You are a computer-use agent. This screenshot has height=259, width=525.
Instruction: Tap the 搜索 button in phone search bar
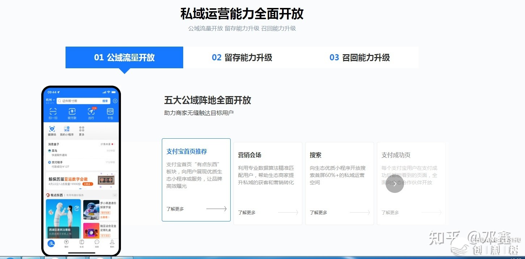[x=105, y=101]
